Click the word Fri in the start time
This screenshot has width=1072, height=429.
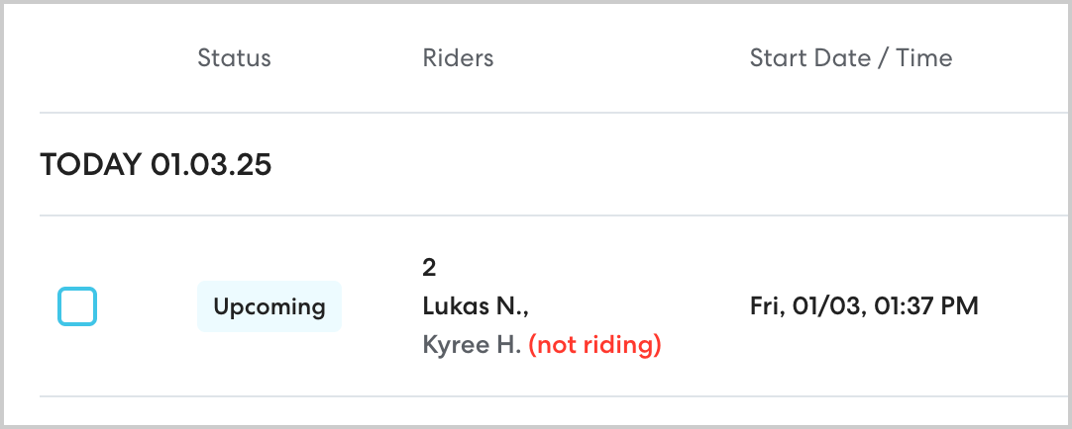[x=768, y=306]
